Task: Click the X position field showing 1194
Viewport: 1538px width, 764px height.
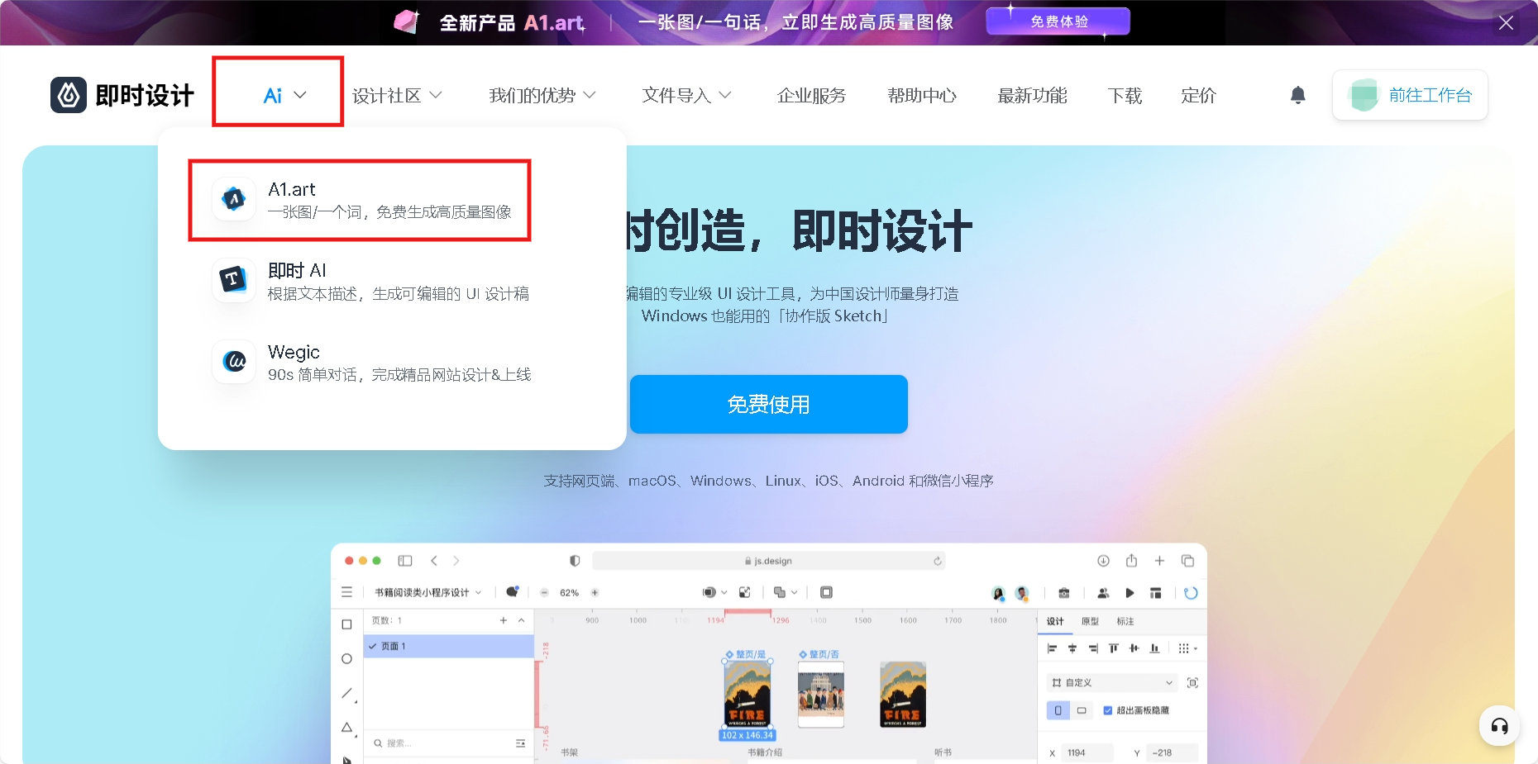Action: click(1087, 752)
